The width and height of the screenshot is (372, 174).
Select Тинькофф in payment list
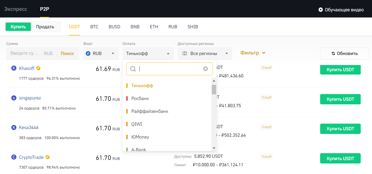tap(167, 86)
